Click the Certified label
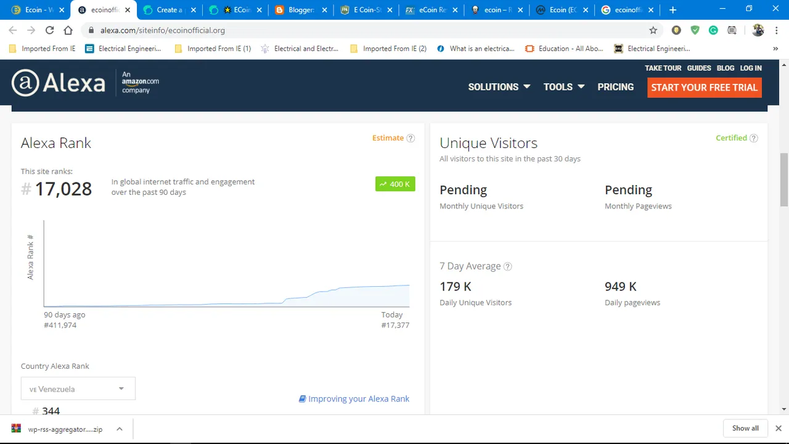The height and width of the screenshot is (444, 789). 731,138
